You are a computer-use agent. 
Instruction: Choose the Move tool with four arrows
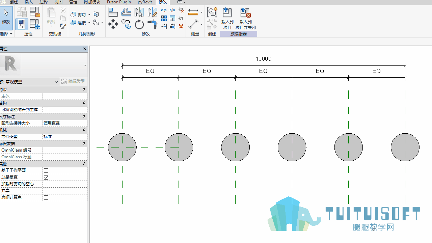[113, 24]
